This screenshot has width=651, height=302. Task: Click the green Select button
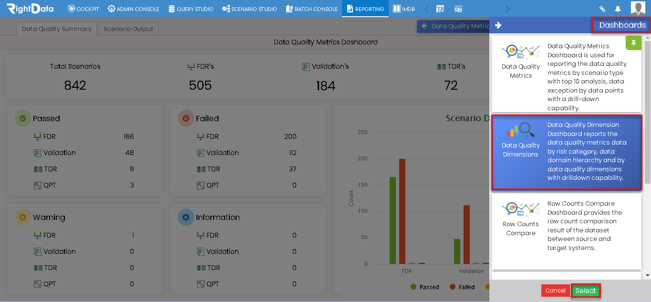click(x=586, y=291)
